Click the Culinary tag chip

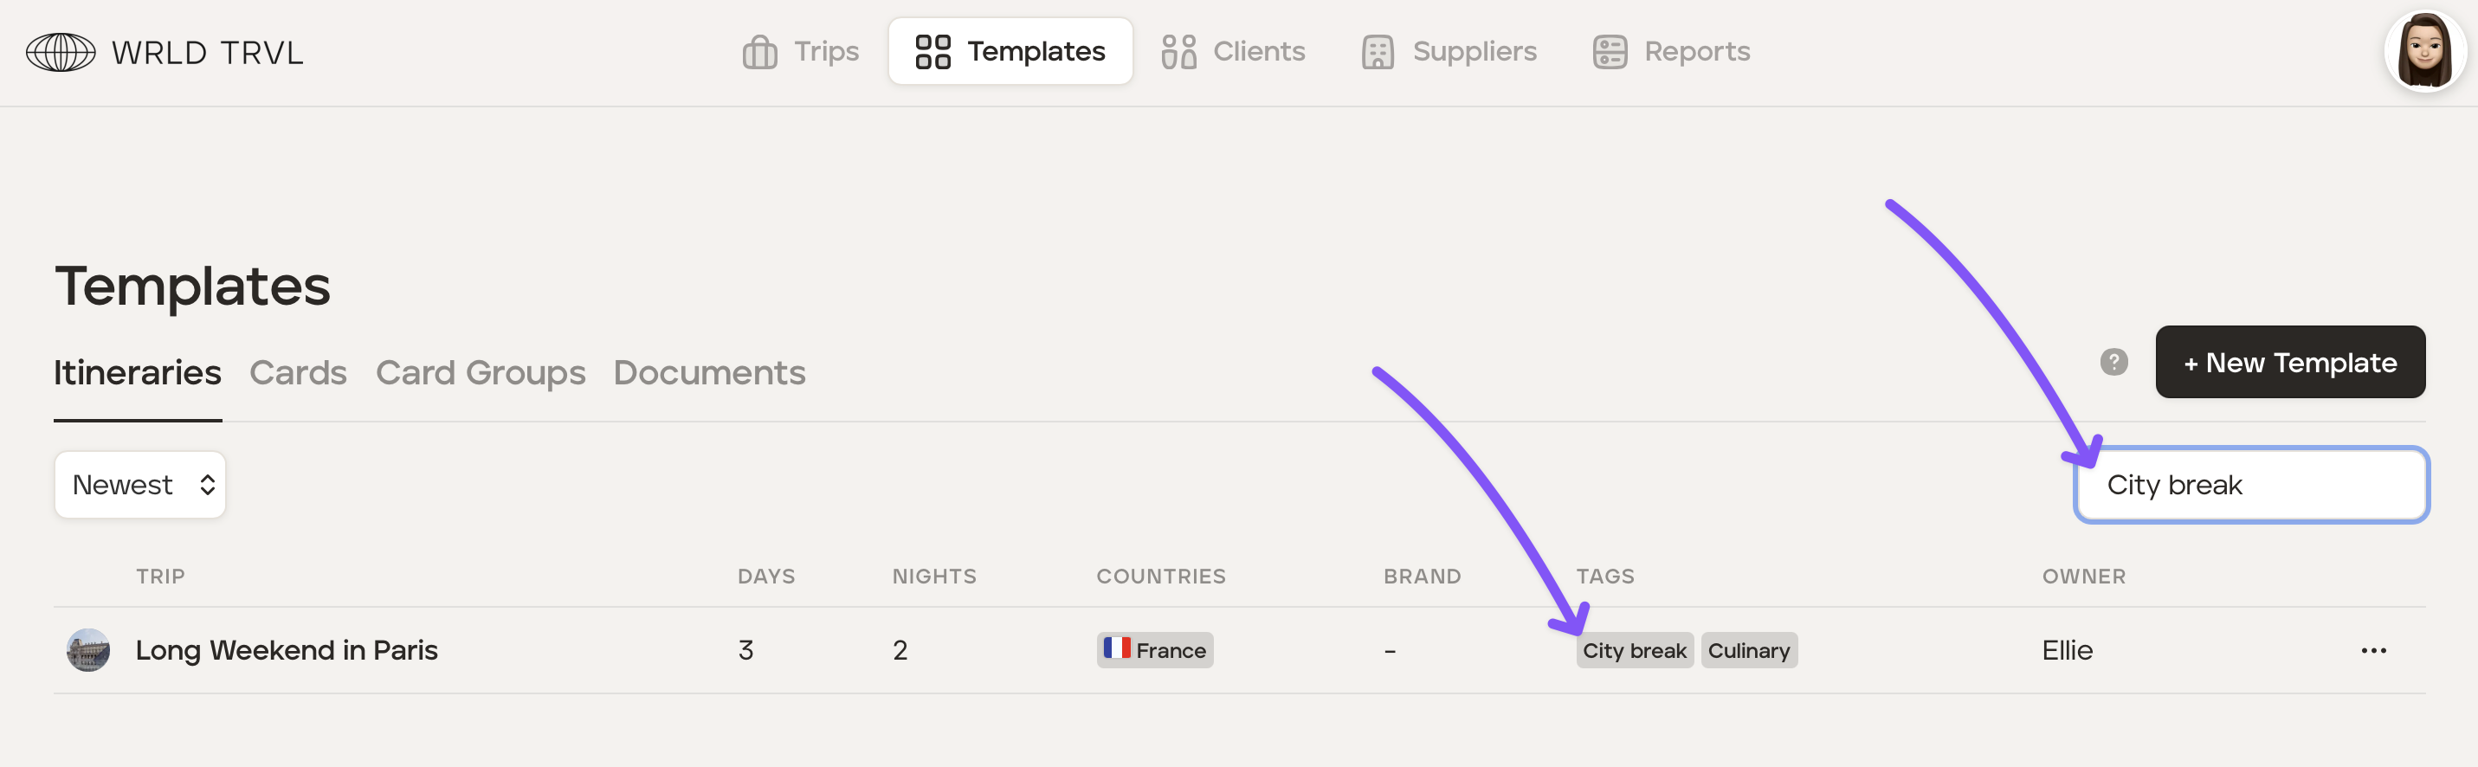tap(1748, 650)
